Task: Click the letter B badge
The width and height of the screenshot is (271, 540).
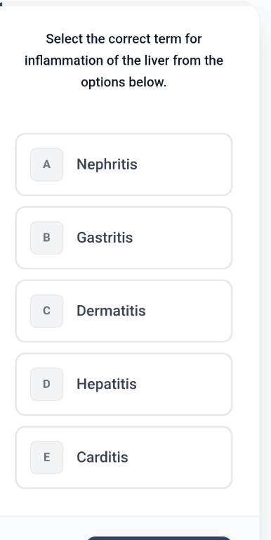Action: coord(47,238)
